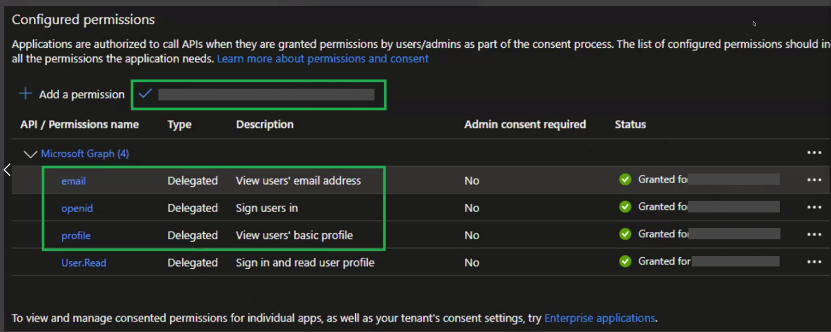Click the Type column header

point(179,125)
